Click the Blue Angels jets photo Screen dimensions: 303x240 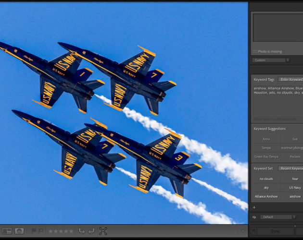[x=124, y=113]
